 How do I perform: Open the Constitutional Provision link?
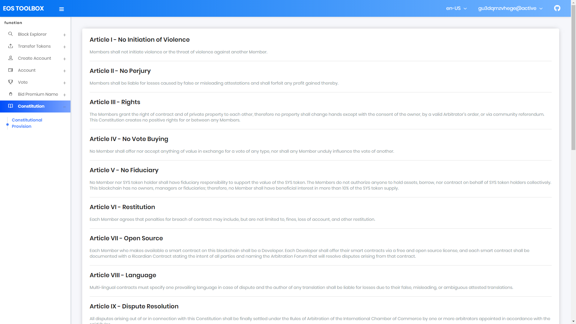[27, 123]
